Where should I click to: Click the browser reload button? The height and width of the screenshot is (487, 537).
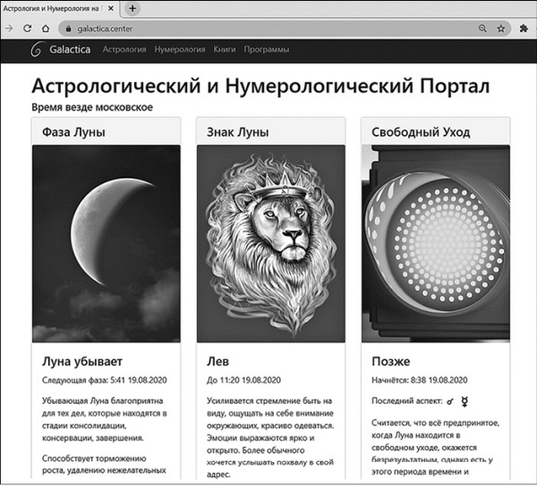point(25,28)
